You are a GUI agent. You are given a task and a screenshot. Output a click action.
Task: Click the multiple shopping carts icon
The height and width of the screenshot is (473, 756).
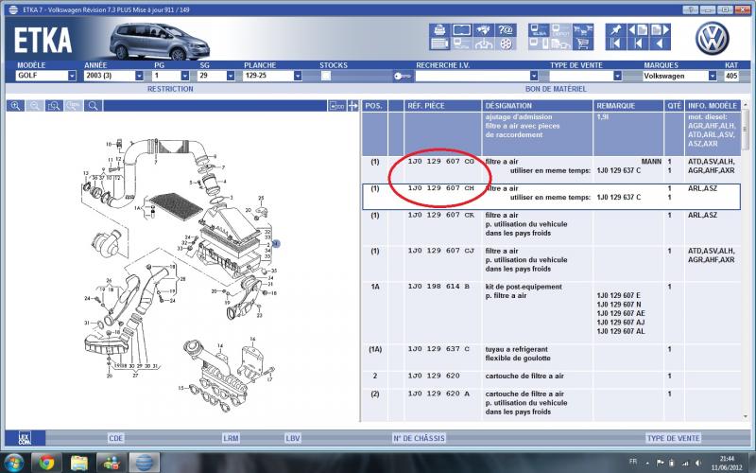tap(583, 30)
